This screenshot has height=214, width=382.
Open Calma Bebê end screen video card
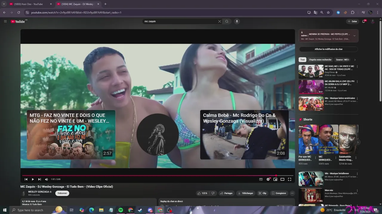coord(244,135)
